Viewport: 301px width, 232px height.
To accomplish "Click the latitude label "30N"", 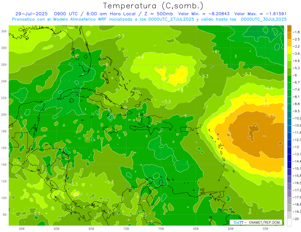I will [x=4, y=31].
